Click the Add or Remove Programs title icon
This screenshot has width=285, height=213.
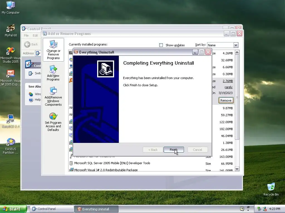click(45, 34)
